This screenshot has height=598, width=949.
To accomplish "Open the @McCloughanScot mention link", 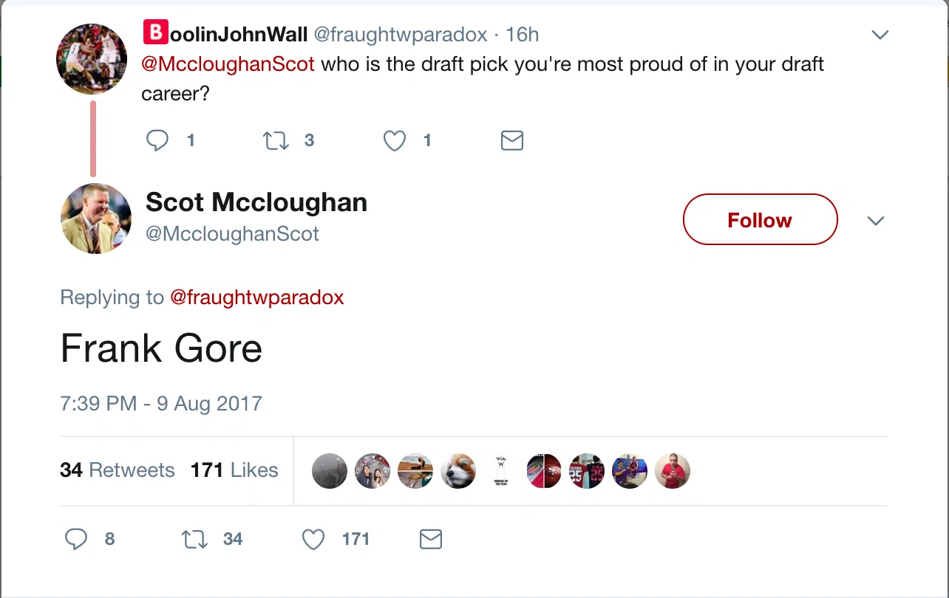I will coord(228,63).
